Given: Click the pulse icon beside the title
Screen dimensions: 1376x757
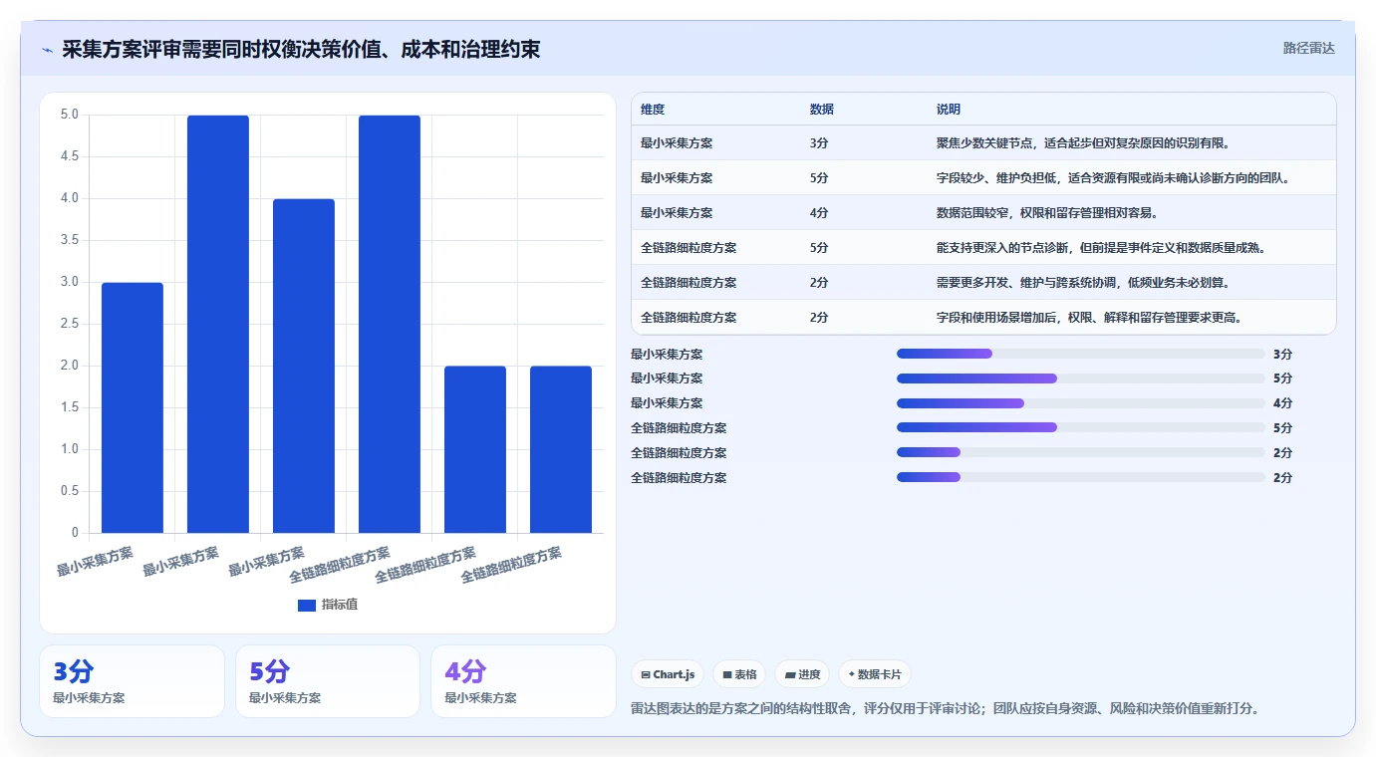Looking at the screenshot, I should coord(47,50).
